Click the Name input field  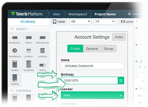tap(92, 66)
